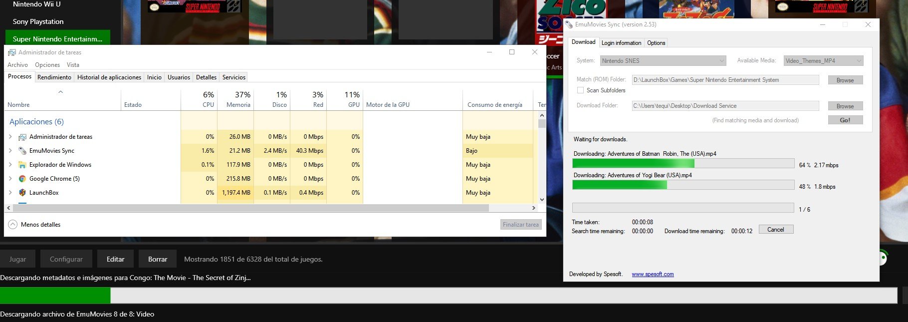Expand the Administrador de tareas process row
908x322 pixels.
(x=10, y=137)
